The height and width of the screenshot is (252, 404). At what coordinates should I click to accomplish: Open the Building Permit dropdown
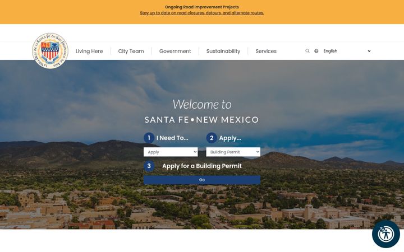point(233,152)
